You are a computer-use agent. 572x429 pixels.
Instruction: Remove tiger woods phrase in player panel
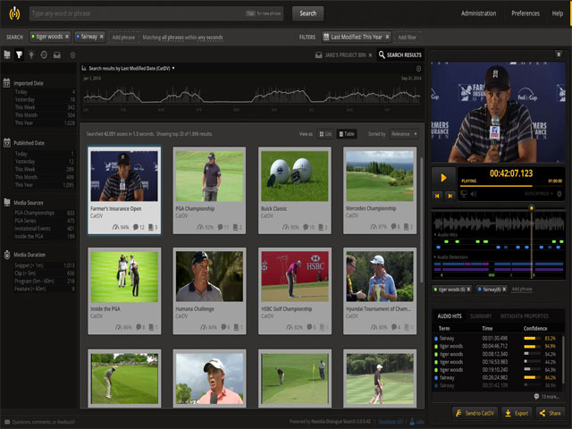(468, 290)
